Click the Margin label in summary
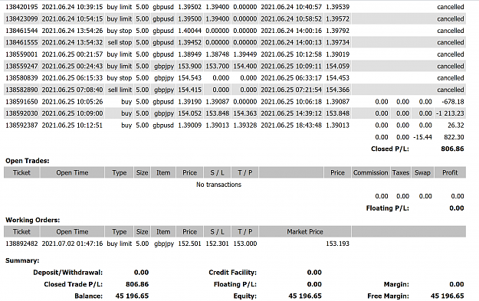 pyautogui.click(x=396, y=284)
